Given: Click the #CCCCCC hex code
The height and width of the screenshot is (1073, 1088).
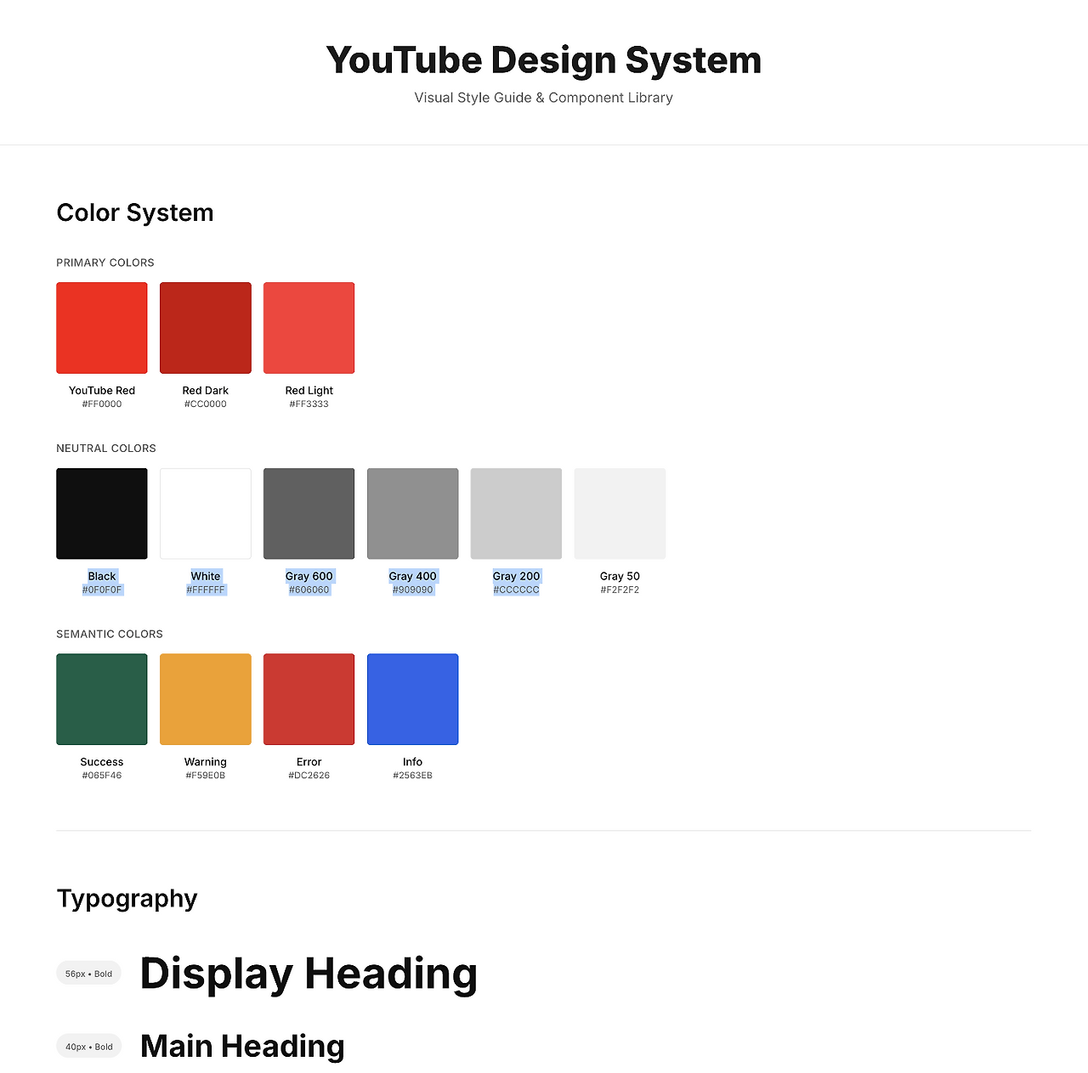Looking at the screenshot, I should (517, 590).
